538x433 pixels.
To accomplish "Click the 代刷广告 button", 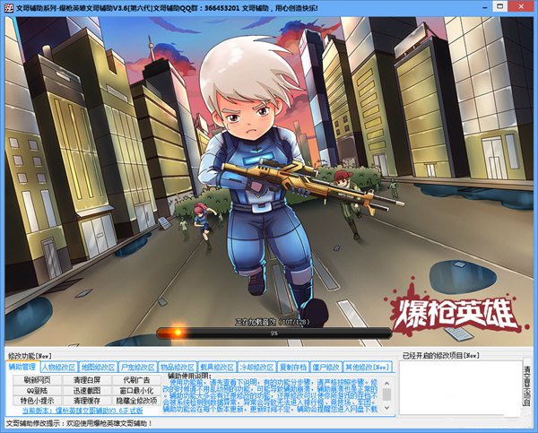I will (137, 380).
